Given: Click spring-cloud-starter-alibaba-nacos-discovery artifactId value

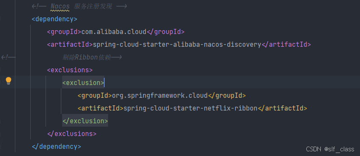Looking at the screenshot, I should pos(177,45).
